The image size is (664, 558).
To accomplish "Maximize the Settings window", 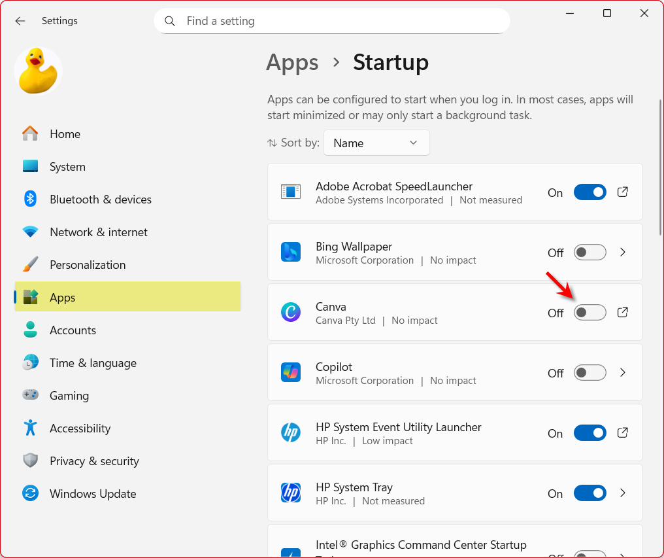I will (x=607, y=13).
